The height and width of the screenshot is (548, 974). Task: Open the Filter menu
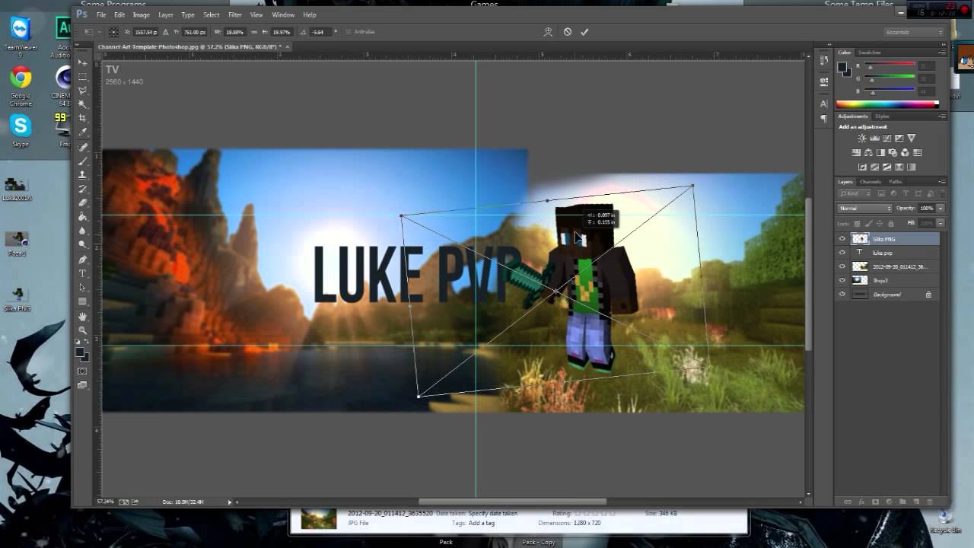click(235, 14)
